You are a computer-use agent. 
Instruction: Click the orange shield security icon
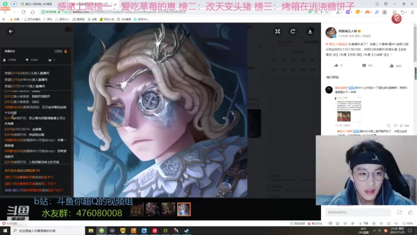pos(358,12)
